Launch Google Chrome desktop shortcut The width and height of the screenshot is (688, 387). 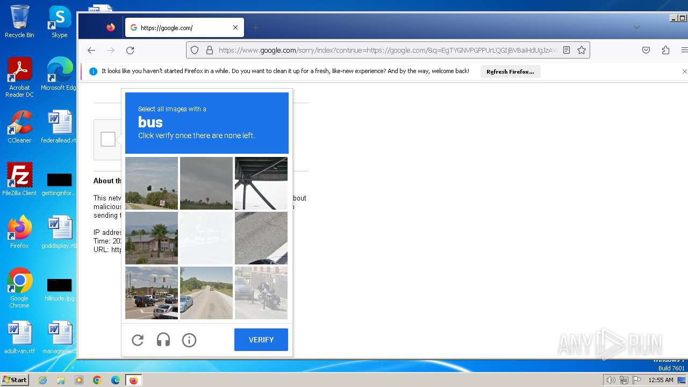pos(19,288)
